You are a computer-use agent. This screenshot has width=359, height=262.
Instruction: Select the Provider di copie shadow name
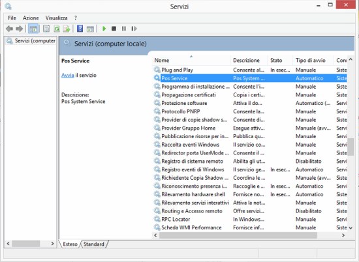[x=194, y=120]
